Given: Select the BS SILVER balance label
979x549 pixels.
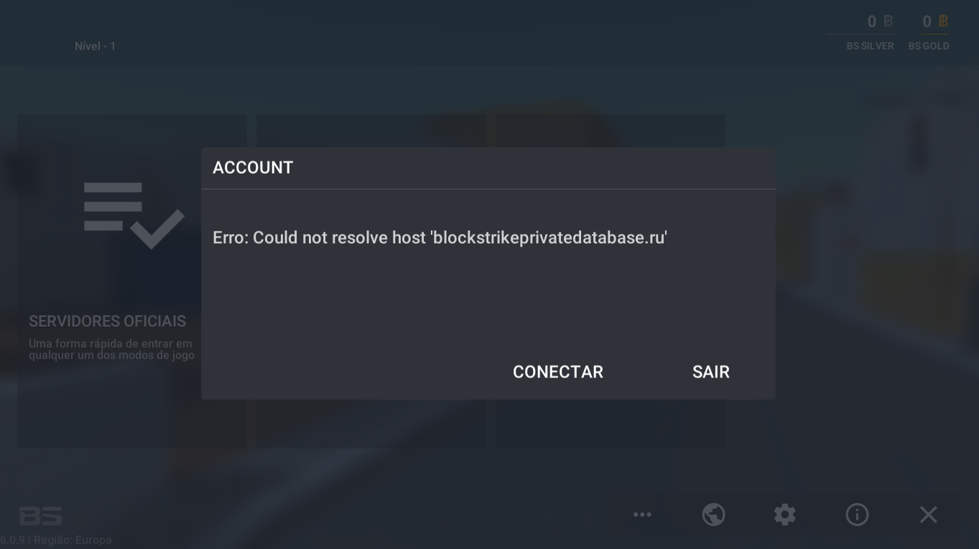Looking at the screenshot, I should coord(870,46).
